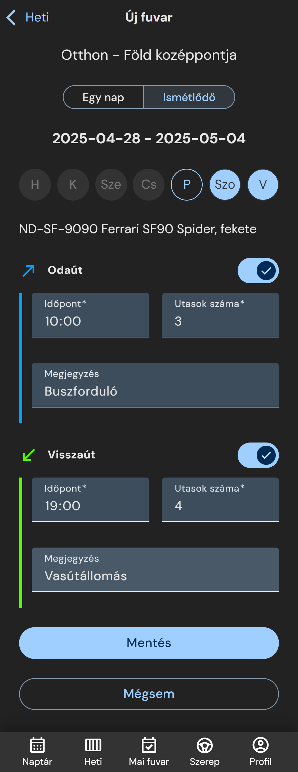Disable the Visszaút toggle switch
This screenshot has height=772, width=298.
click(258, 455)
